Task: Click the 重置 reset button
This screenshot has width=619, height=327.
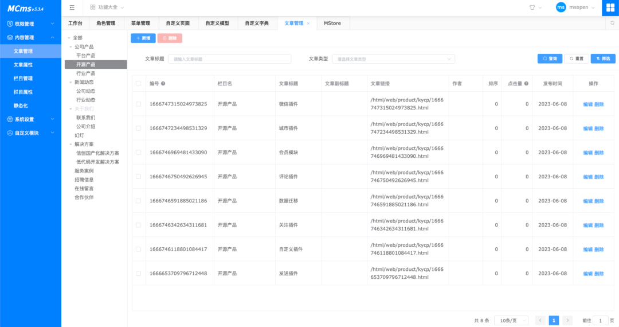Action: tap(577, 59)
